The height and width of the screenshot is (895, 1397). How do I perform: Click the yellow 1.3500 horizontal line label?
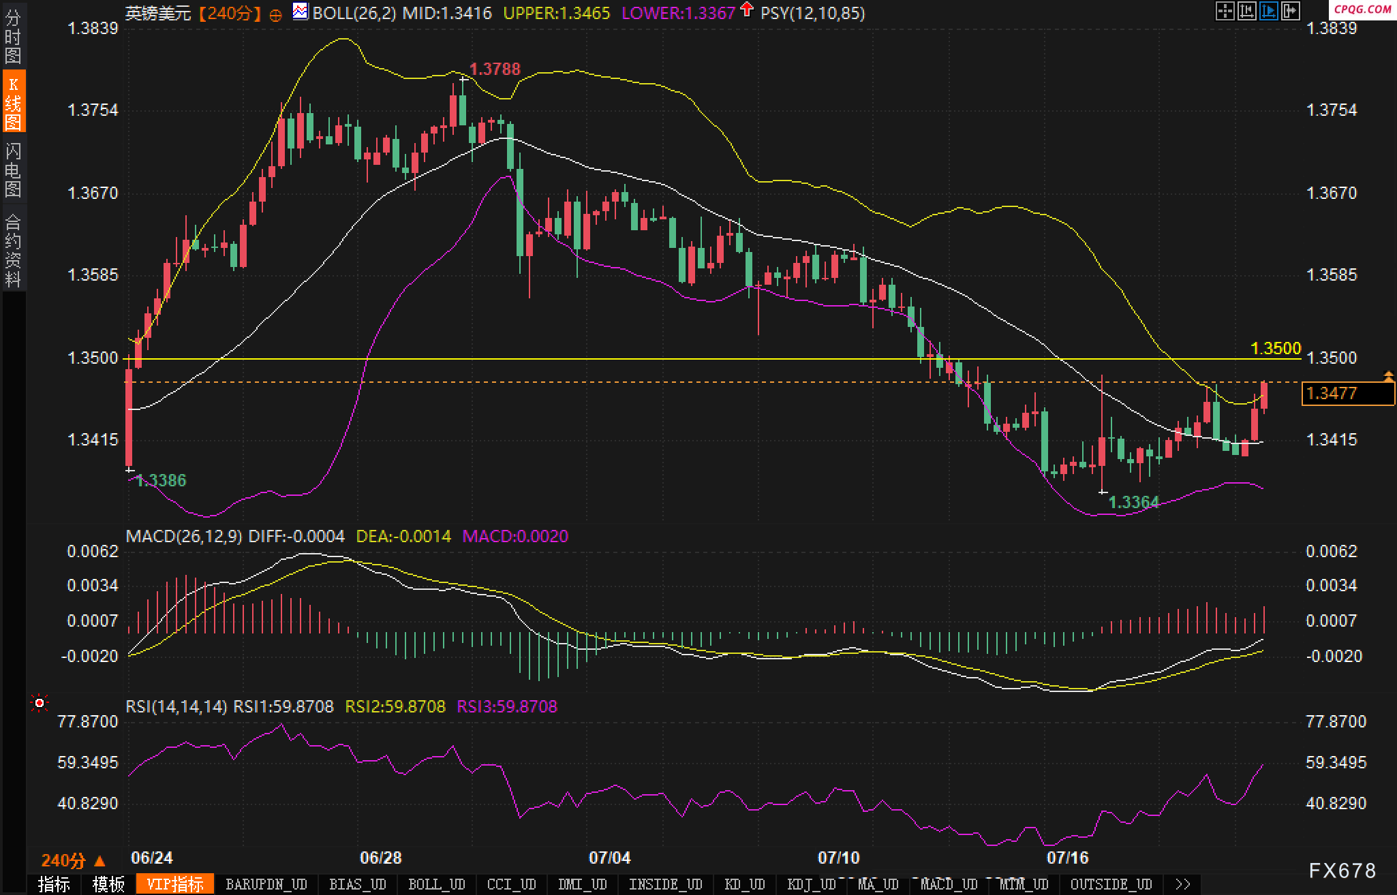(1275, 349)
